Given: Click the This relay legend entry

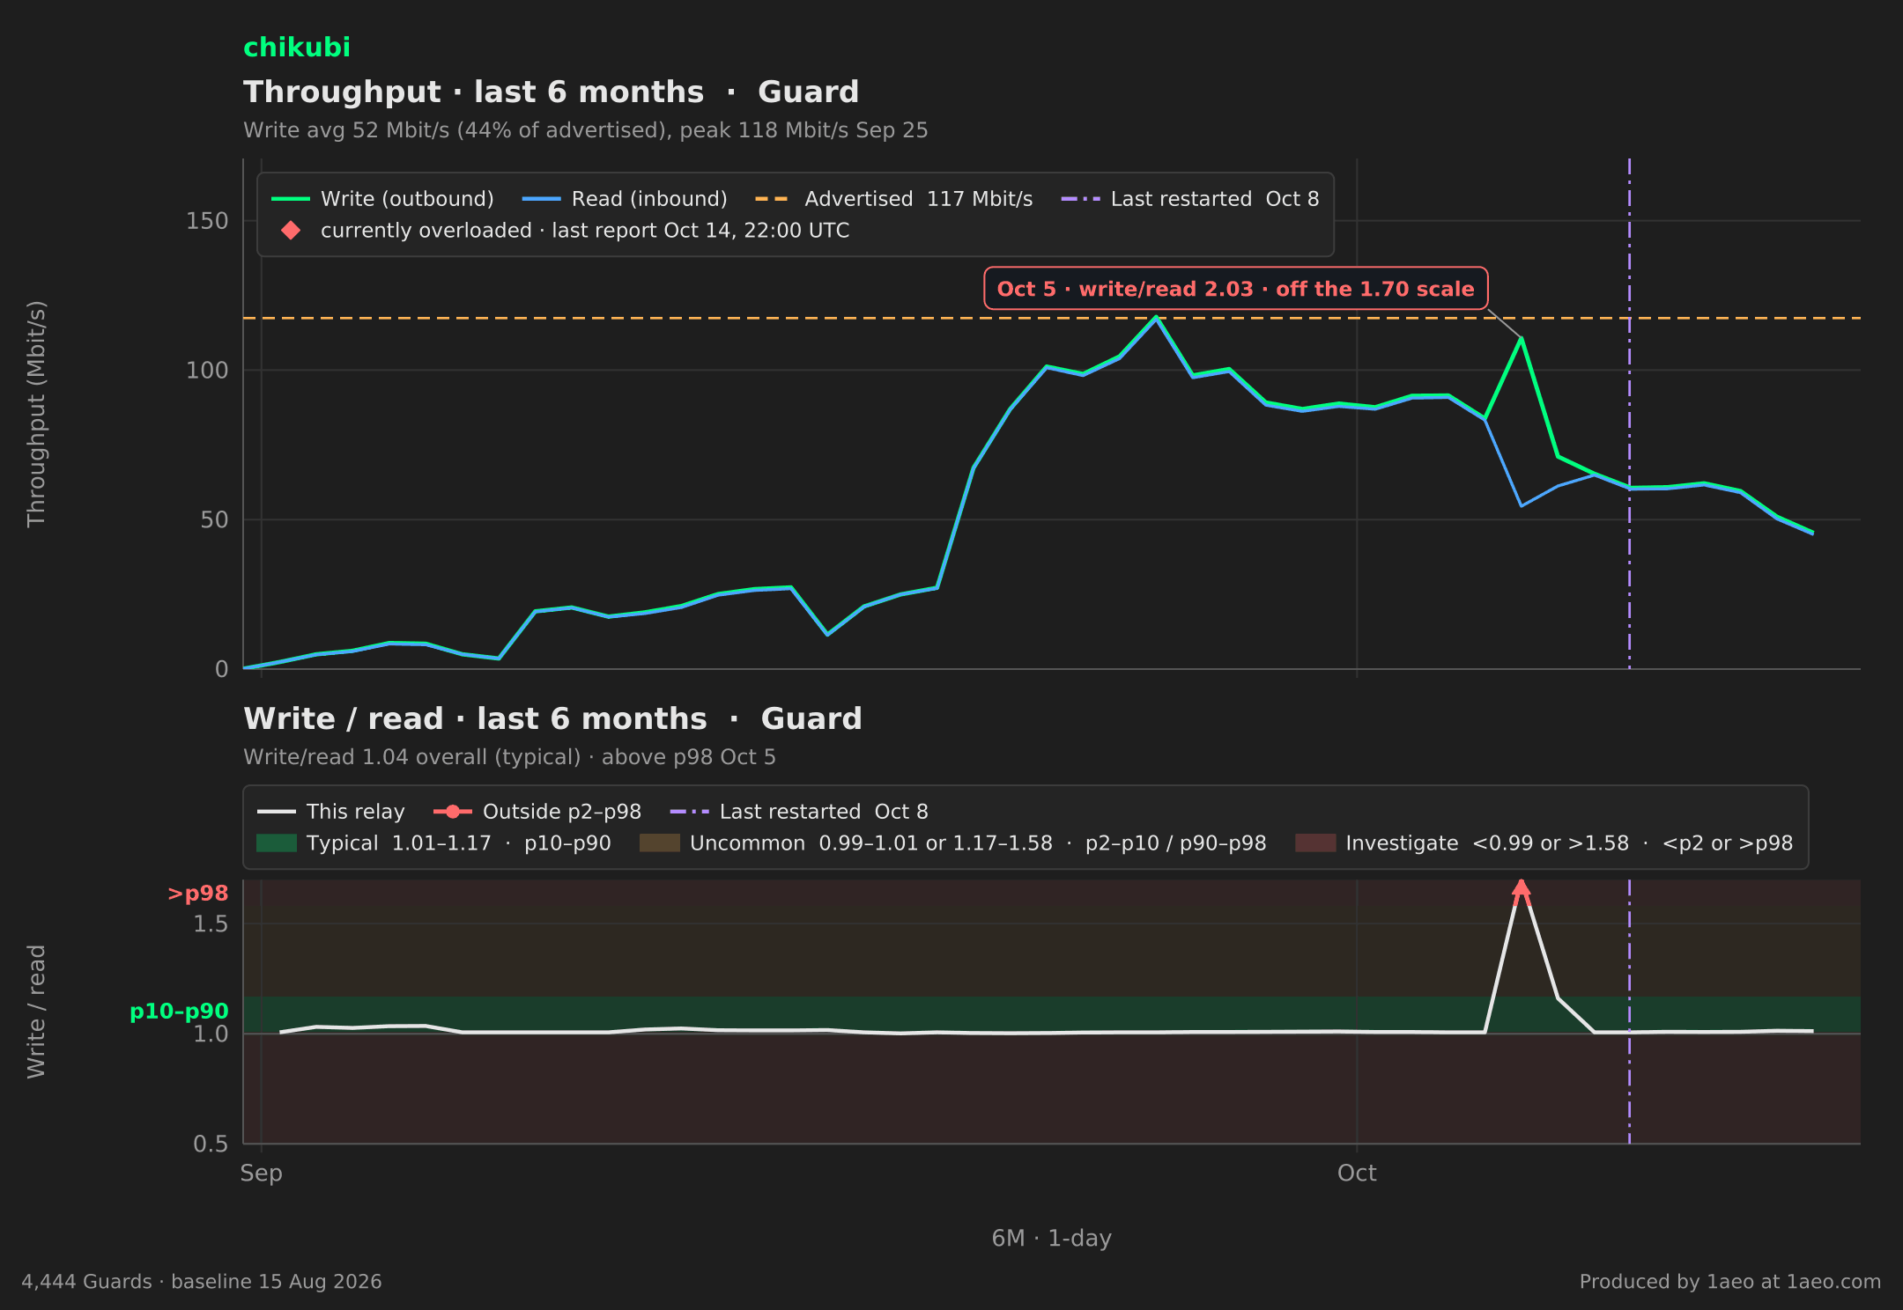Looking at the screenshot, I should tap(331, 812).
